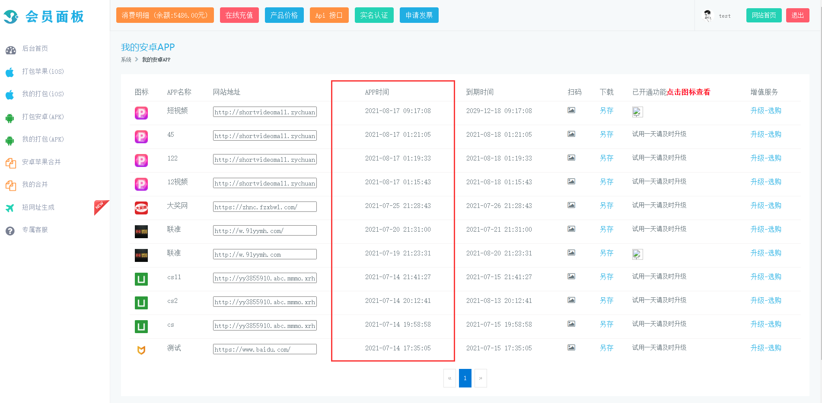The height and width of the screenshot is (403, 822).
Task: Click 升级-选购 link for cs11 row
Action: (x=765, y=277)
